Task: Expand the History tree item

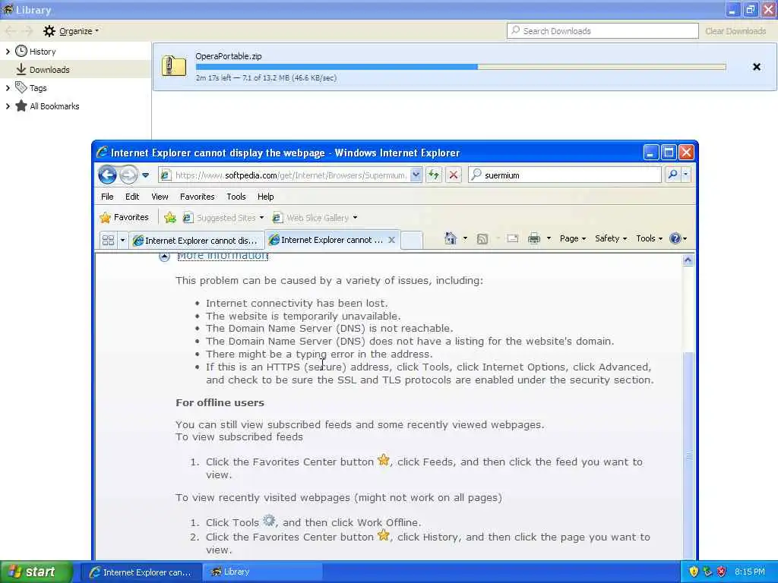Action: coord(8,52)
